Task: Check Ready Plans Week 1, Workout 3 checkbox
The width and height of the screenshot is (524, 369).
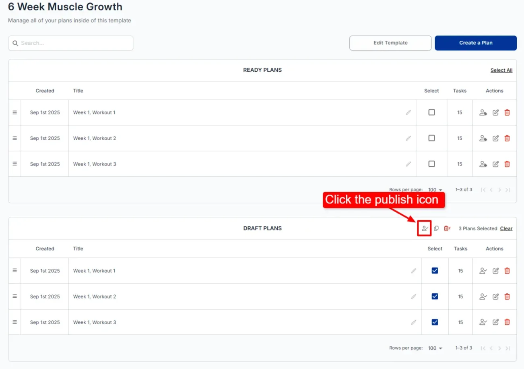Action: click(x=431, y=164)
